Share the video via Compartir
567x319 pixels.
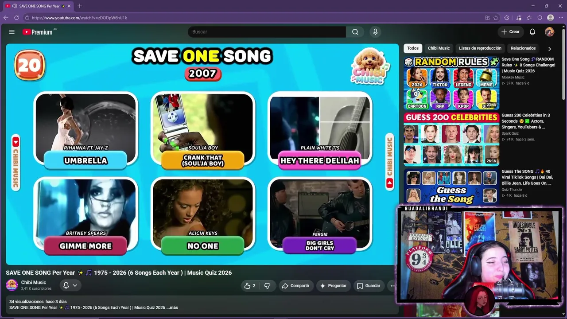295,286
